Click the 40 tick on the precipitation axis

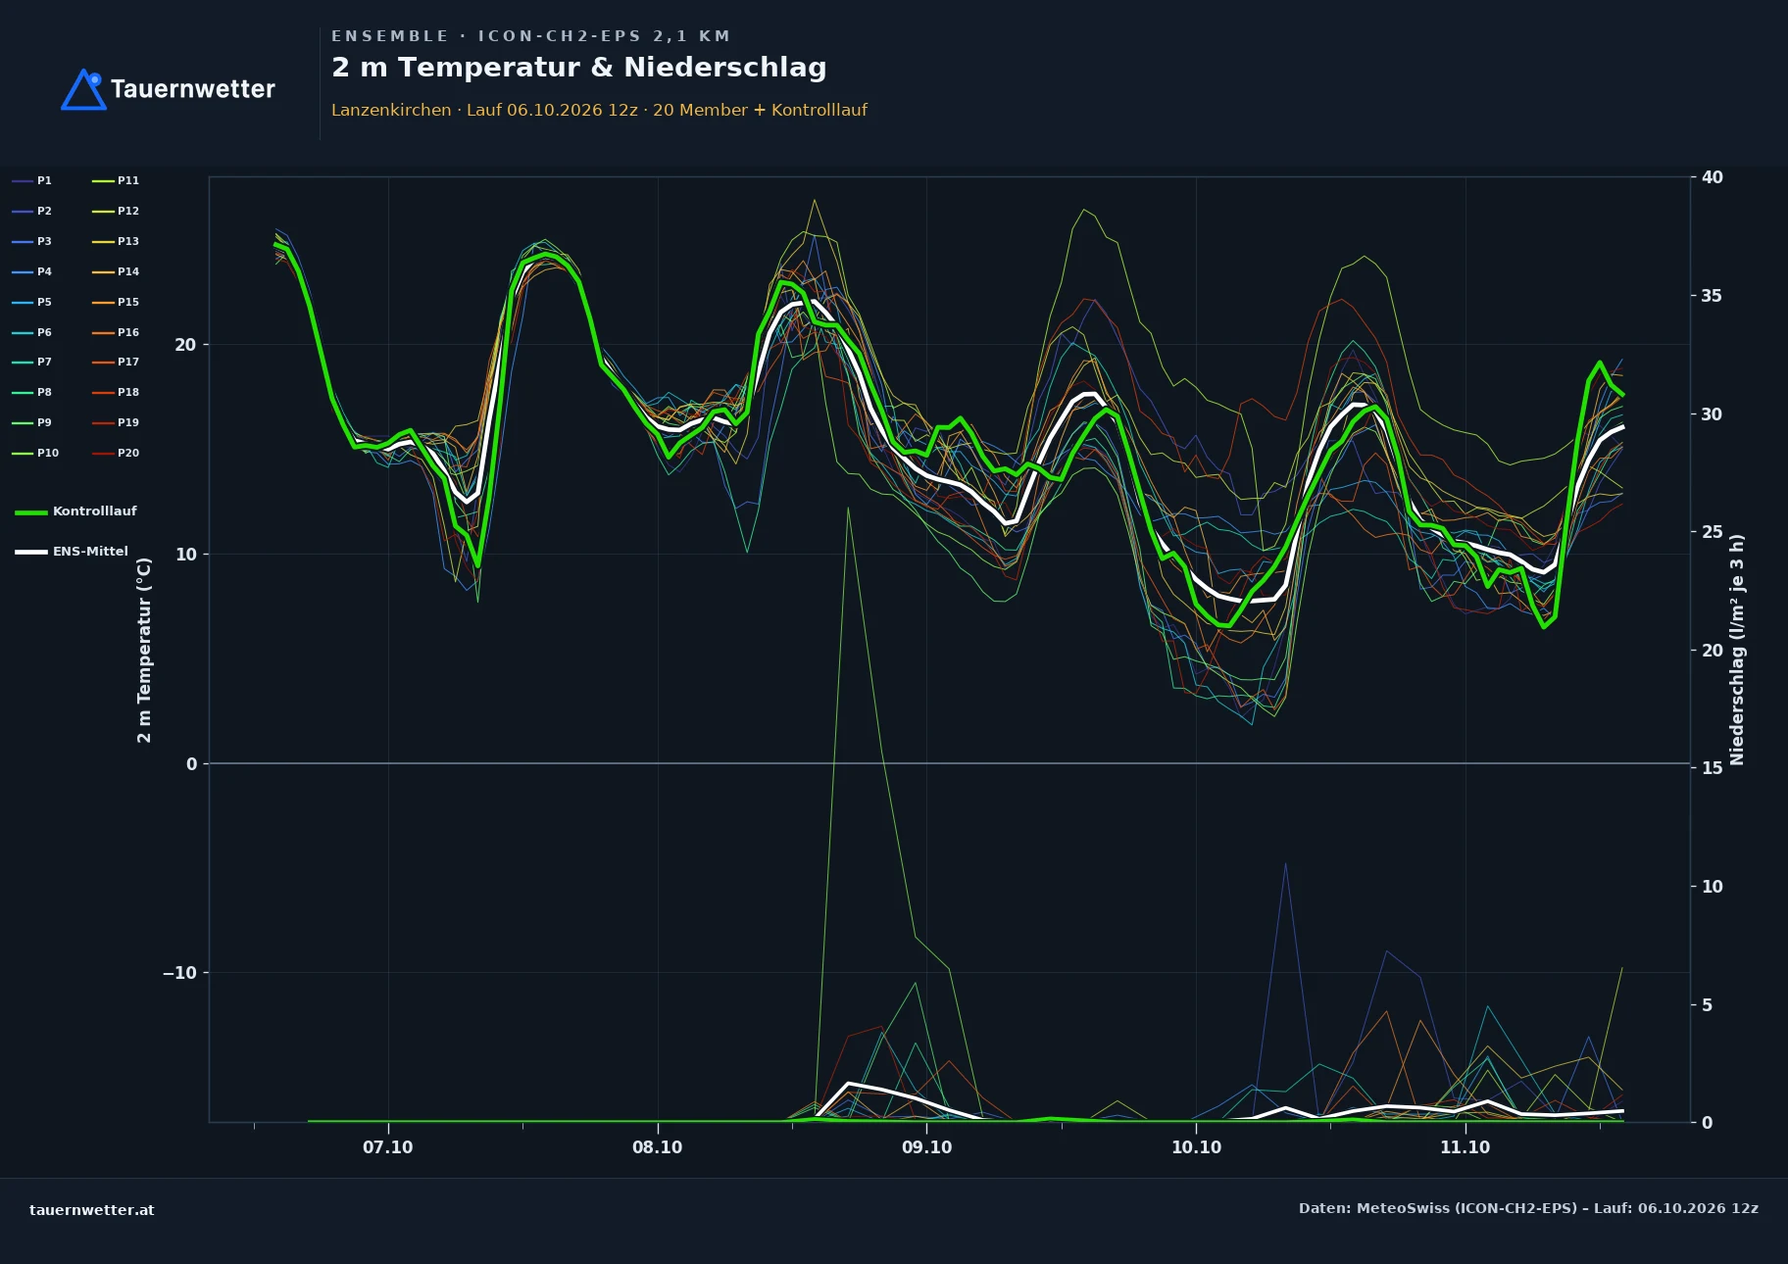pyautogui.click(x=1712, y=177)
